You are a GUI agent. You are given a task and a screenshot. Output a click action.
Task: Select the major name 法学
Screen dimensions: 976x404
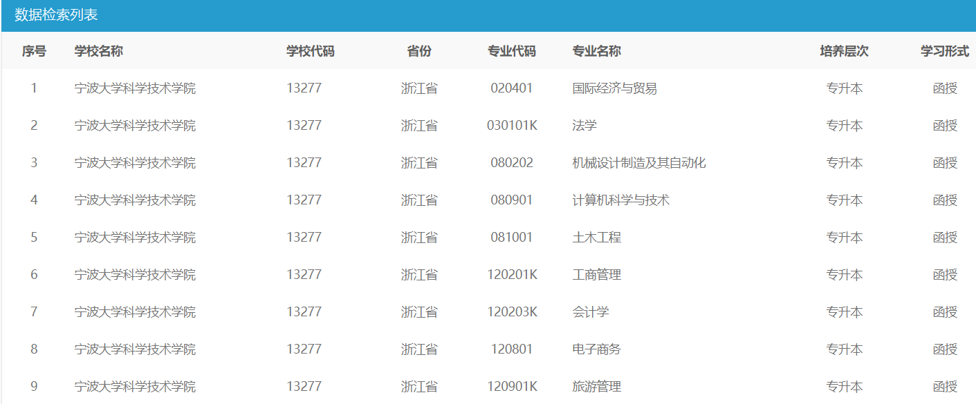584,126
